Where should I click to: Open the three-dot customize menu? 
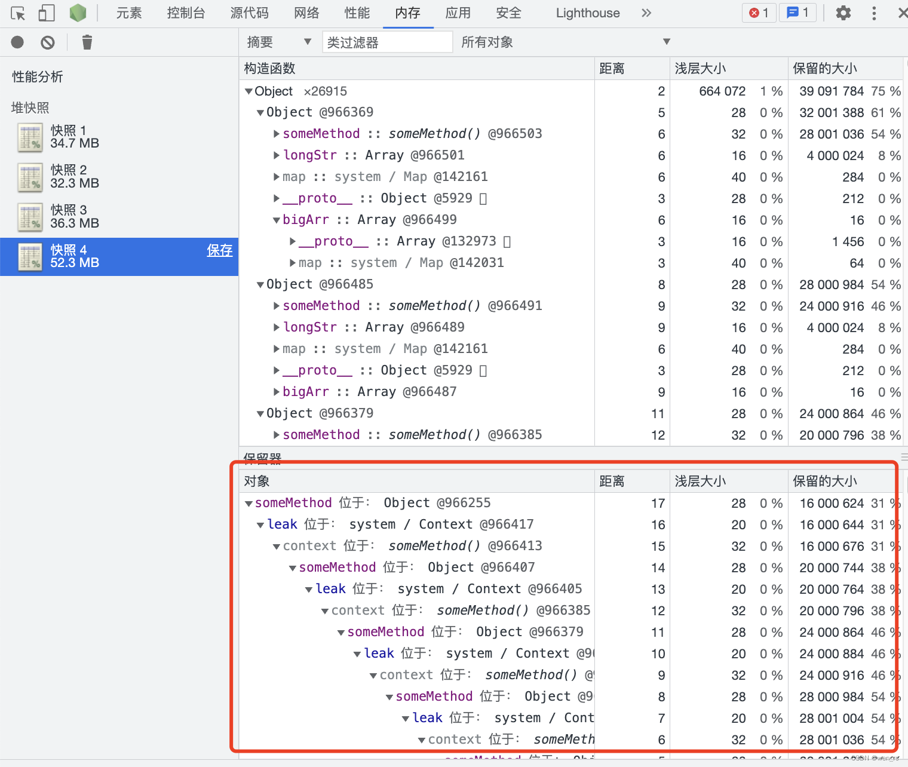(874, 13)
